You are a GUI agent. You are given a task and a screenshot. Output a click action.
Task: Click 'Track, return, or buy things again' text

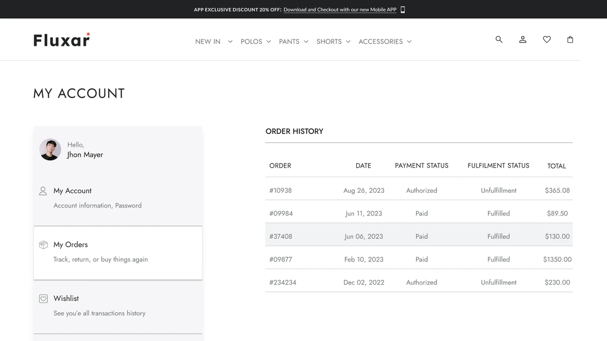tap(101, 260)
